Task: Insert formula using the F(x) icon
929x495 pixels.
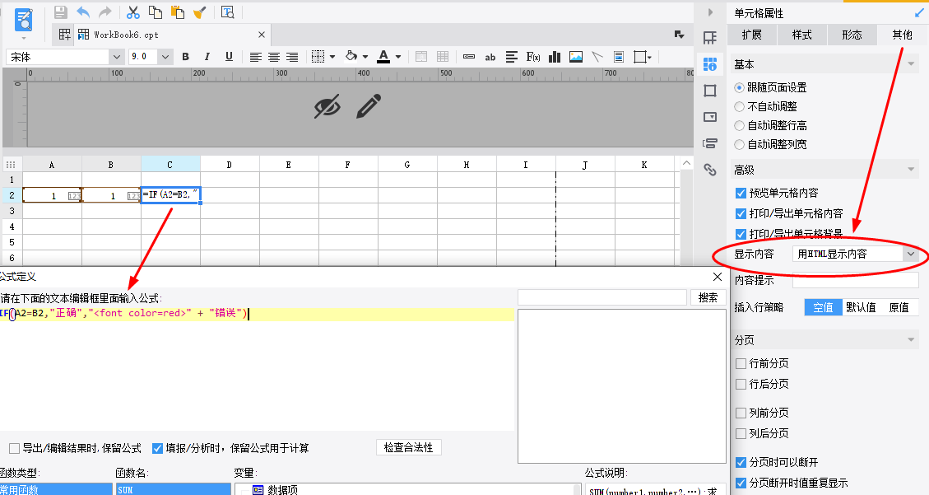Action: point(533,57)
